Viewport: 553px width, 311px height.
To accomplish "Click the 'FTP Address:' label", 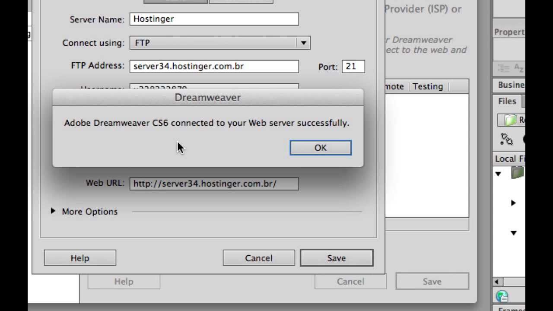I will [98, 66].
